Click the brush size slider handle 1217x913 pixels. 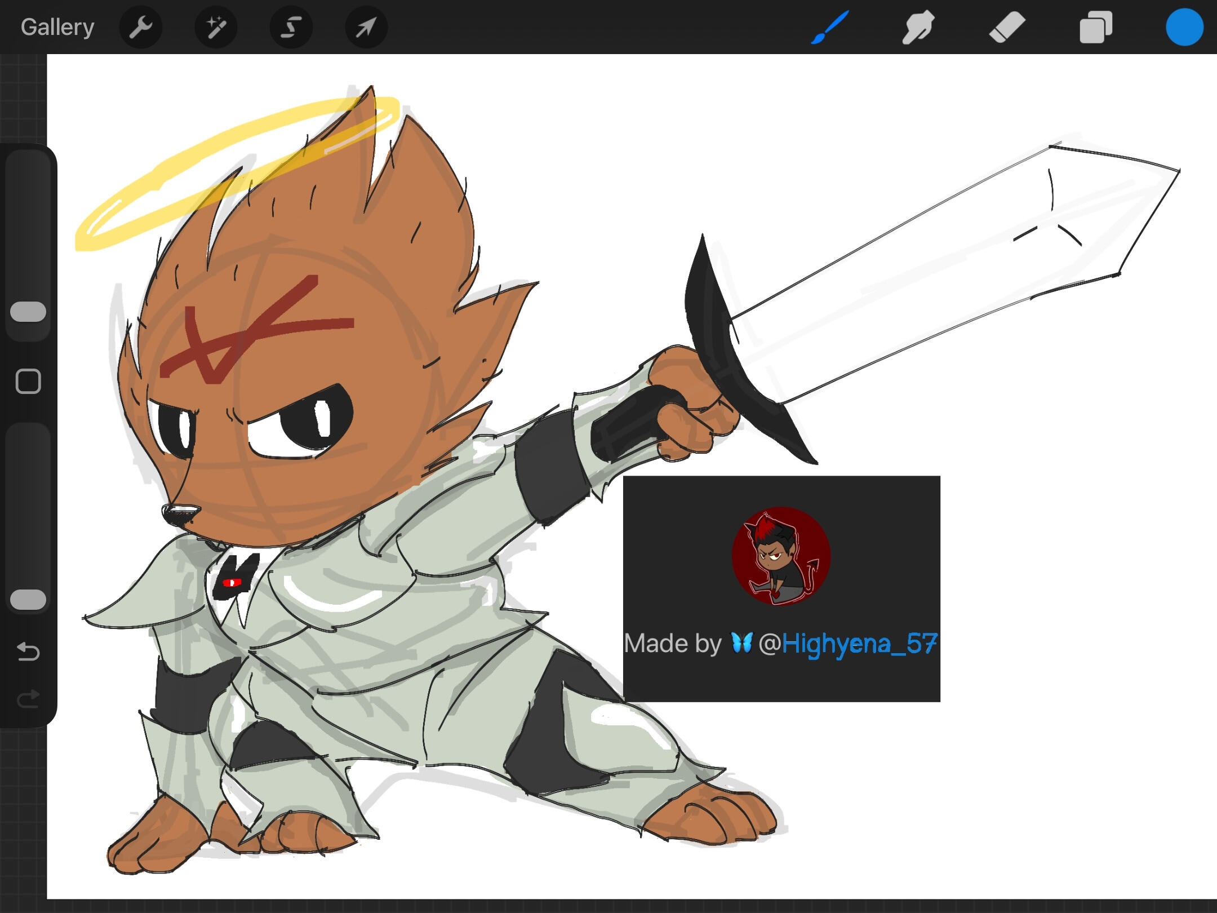(x=28, y=312)
